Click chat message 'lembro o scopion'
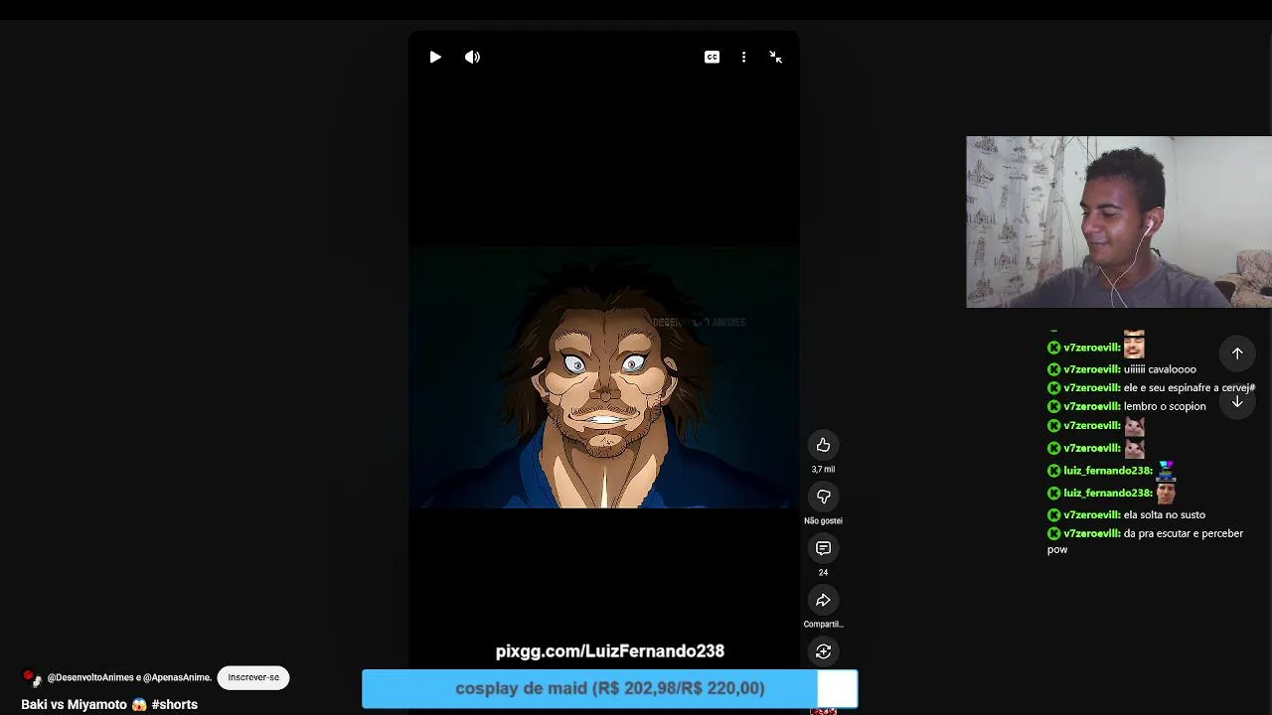The width and height of the screenshot is (1272, 715). pos(1165,406)
